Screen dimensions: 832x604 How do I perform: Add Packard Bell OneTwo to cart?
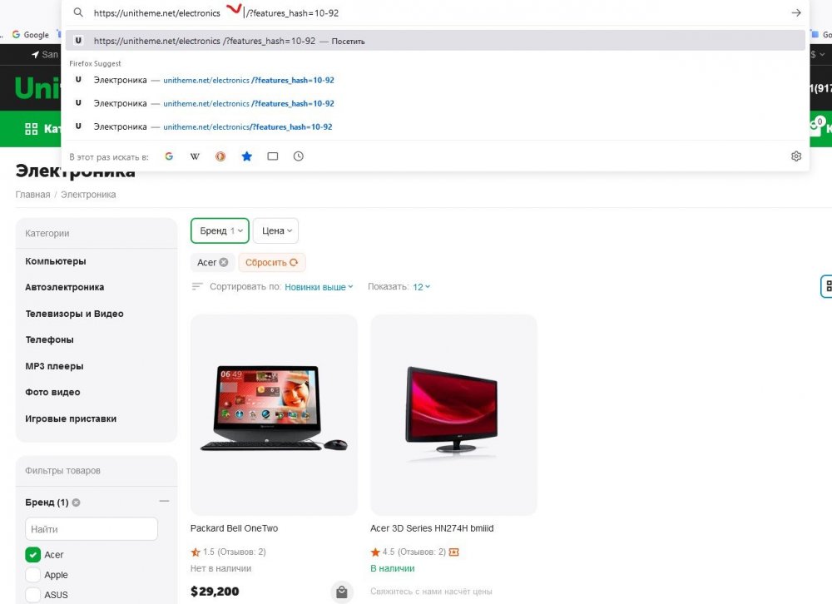(x=341, y=592)
